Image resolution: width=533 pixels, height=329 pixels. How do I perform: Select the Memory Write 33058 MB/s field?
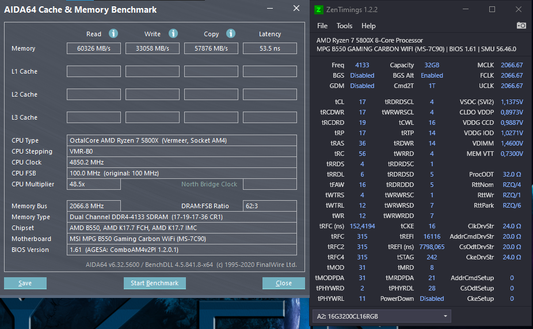153,48
